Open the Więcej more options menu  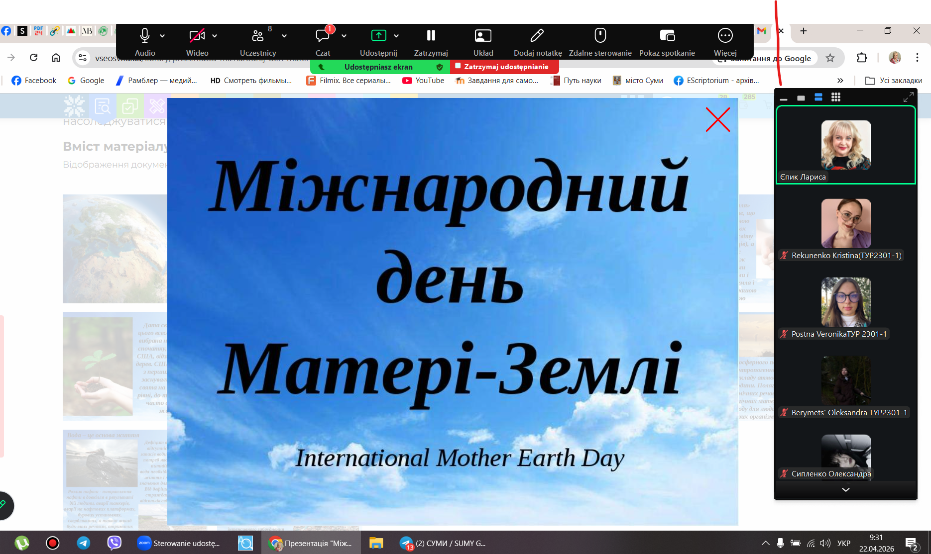[725, 36]
